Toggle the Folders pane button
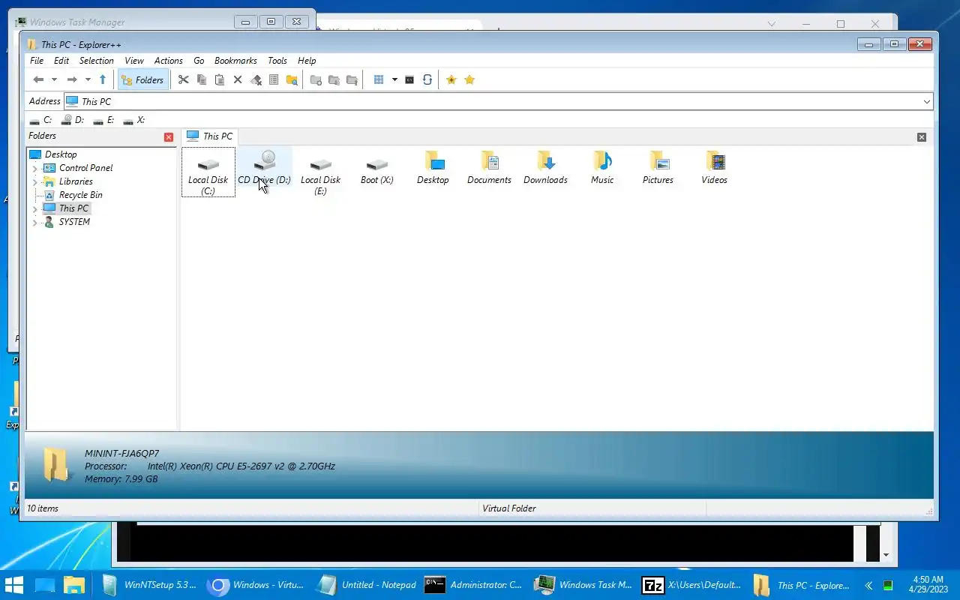This screenshot has height=600, width=960. (142, 79)
